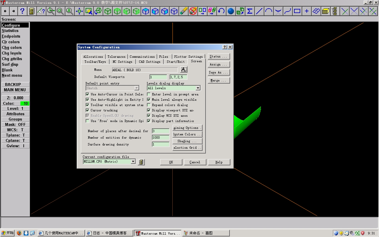Screen dimensions: 379x237
Task: Open the Current configuration file dropdown
Action: pos(133,161)
